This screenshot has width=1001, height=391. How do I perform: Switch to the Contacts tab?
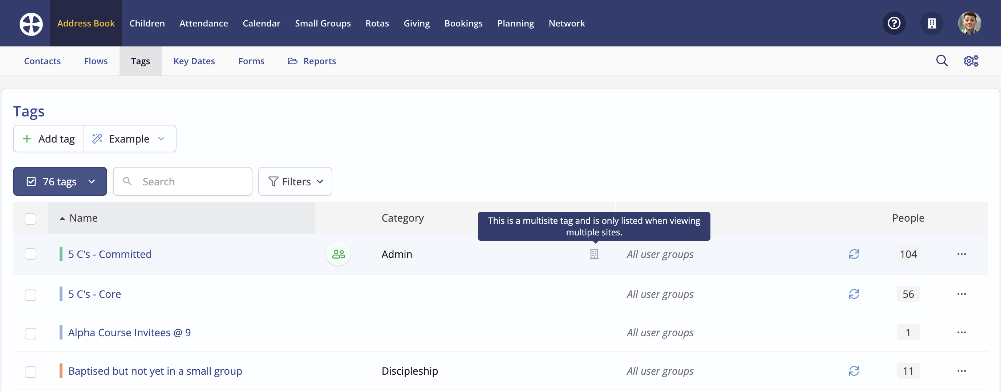click(42, 61)
